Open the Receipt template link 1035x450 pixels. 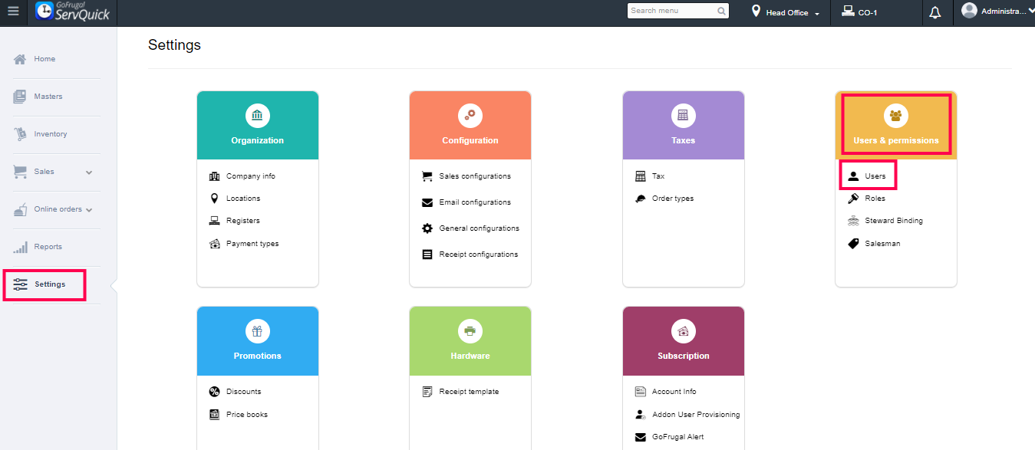tap(469, 392)
